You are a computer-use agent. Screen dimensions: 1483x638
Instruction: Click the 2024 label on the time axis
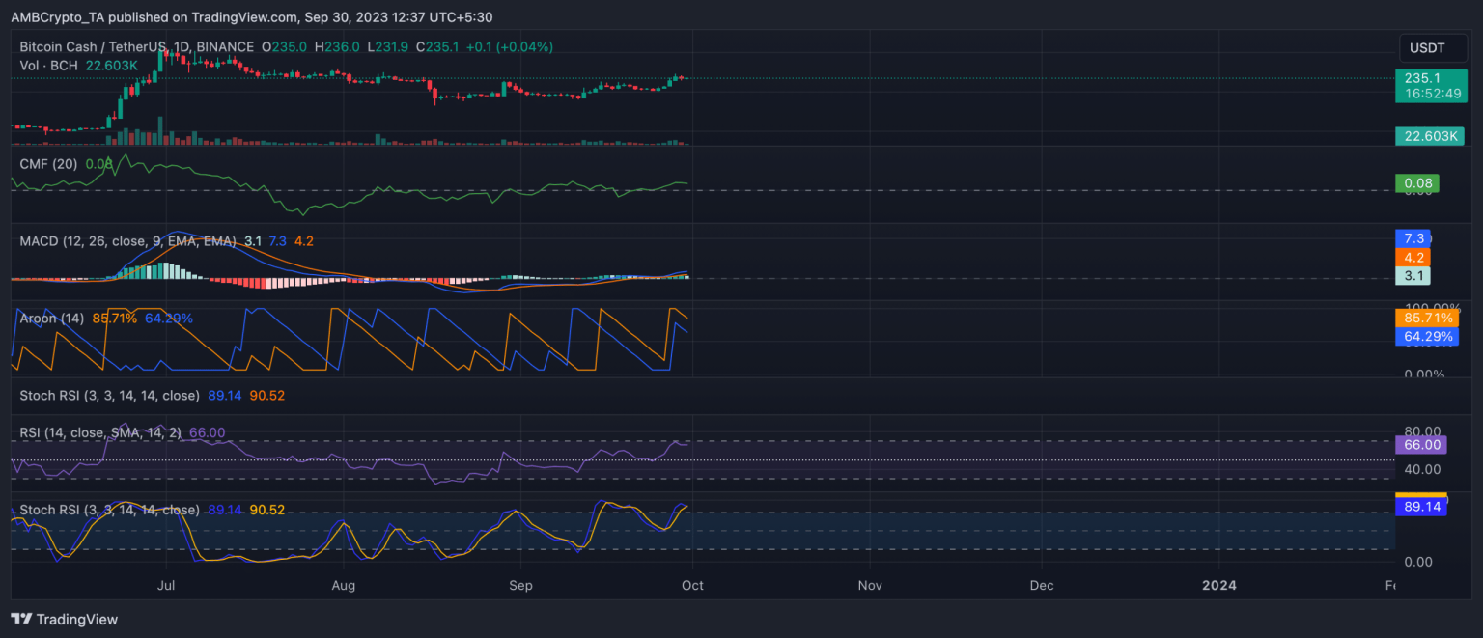[1219, 585]
